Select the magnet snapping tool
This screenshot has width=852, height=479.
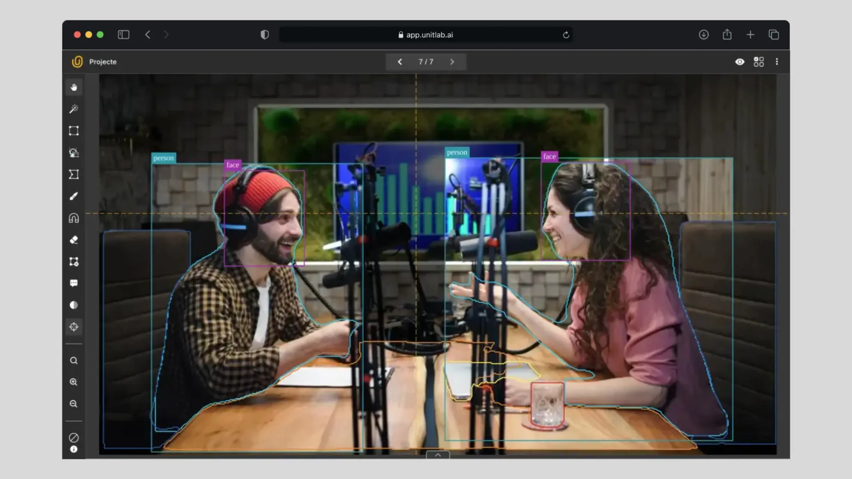point(74,218)
